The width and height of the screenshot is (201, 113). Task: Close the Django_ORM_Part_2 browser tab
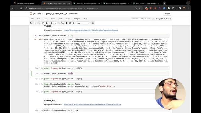pos(69,3)
